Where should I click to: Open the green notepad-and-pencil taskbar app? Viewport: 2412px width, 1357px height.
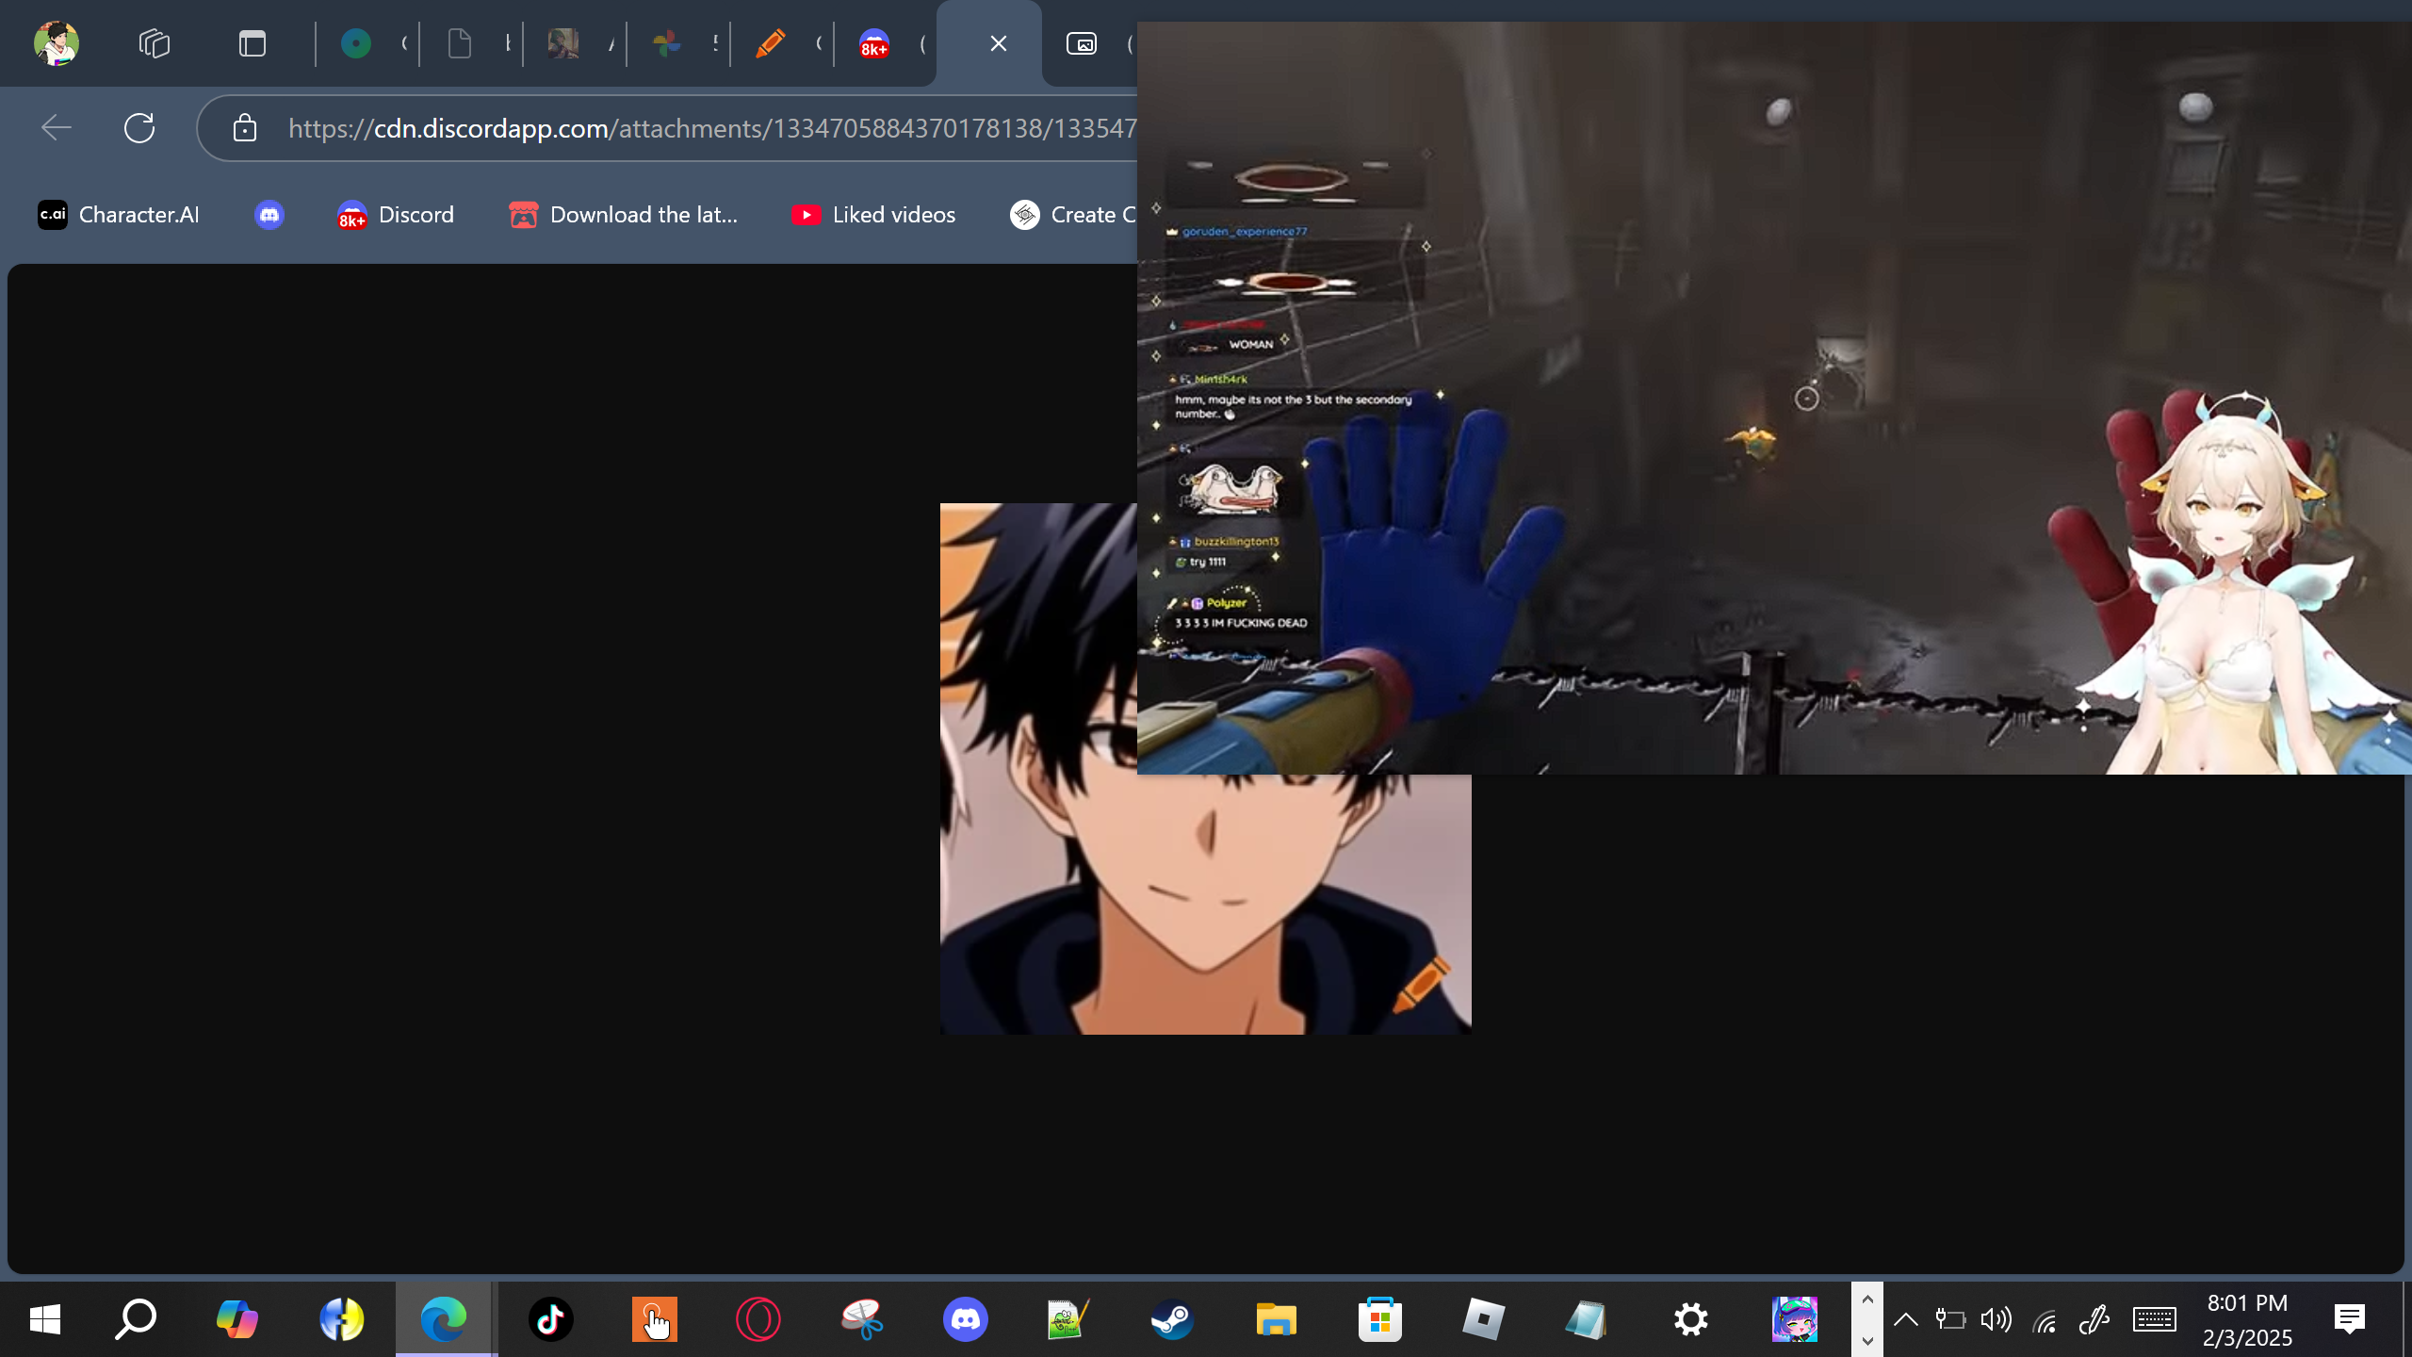point(1069,1319)
